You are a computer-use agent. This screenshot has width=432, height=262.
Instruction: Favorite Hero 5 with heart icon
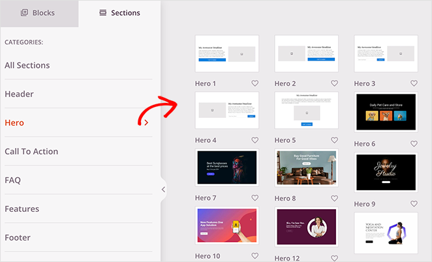coord(334,140)
